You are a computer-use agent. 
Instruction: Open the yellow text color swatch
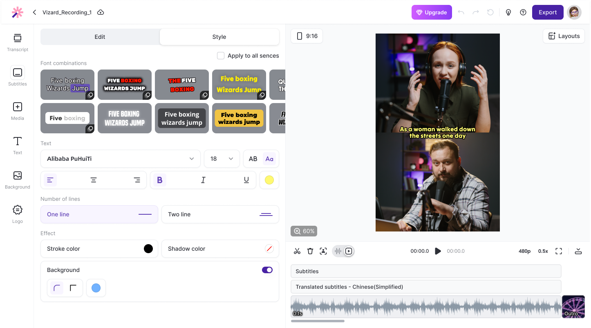click(269, 180)
